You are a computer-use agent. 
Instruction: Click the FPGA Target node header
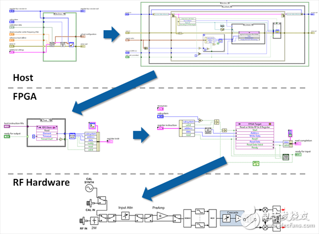tap(254, 125)
